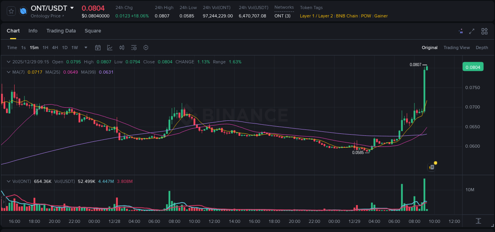Expand chart to fullscreen with diagonal arrows icon

click(x=472, y=31)
